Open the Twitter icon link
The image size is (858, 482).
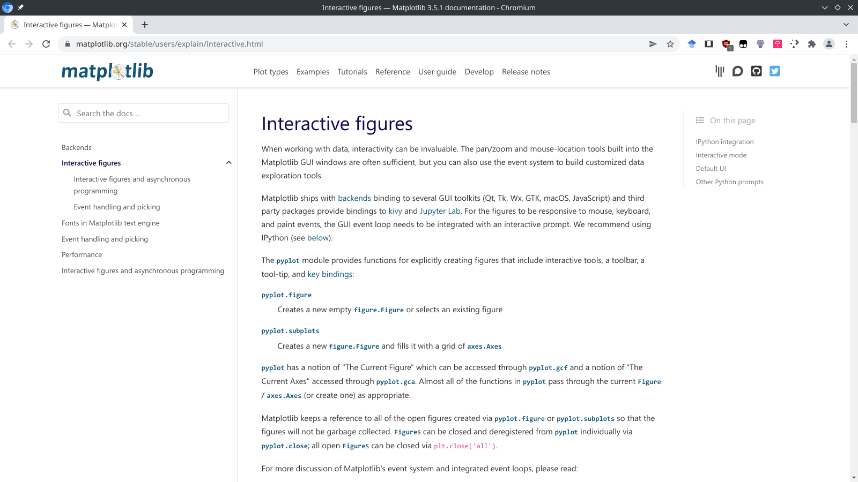click(x=775, y=71)
